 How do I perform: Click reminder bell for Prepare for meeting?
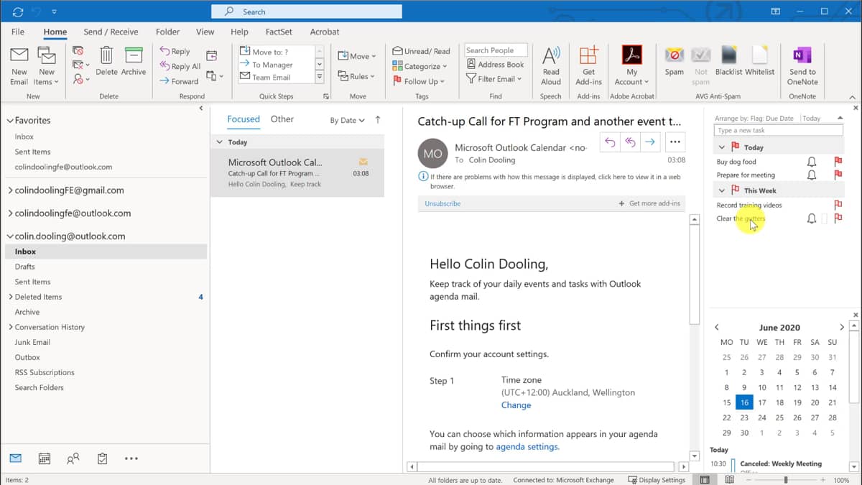[x=812, y=175]
